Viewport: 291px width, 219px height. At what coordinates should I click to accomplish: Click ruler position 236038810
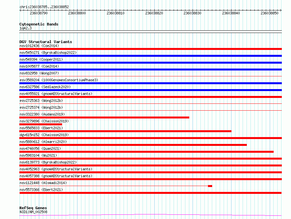(116, 13)
